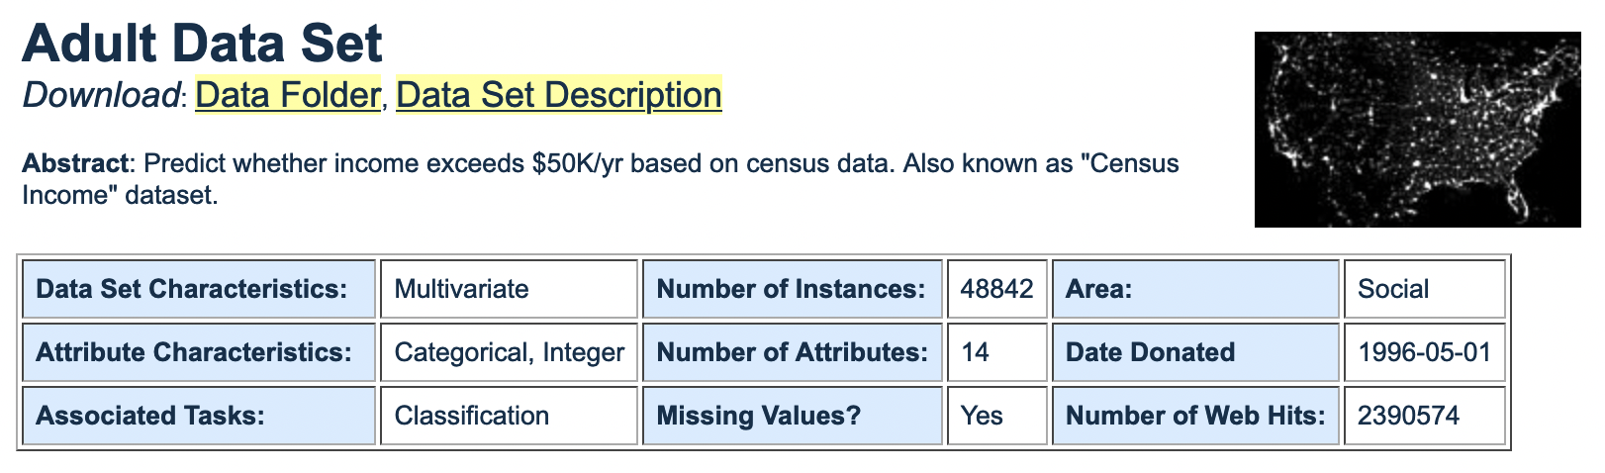
Task: Click the Yes missing values cell
Action: pyautogui.click(x=996, y=416)
